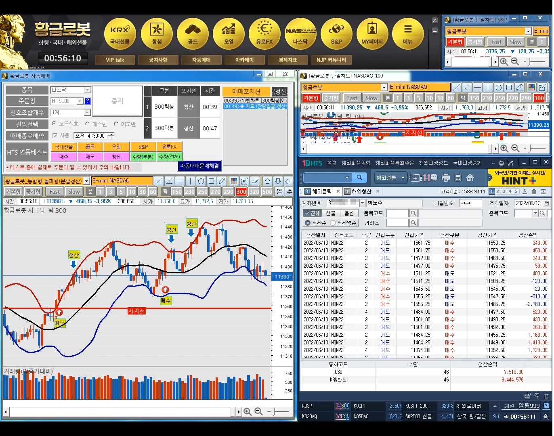Viewport: 554px width, 436px height.
Task: Expand the 신호조합개수 dropdown
Action: pyautogui.click(x=87, y=113)
